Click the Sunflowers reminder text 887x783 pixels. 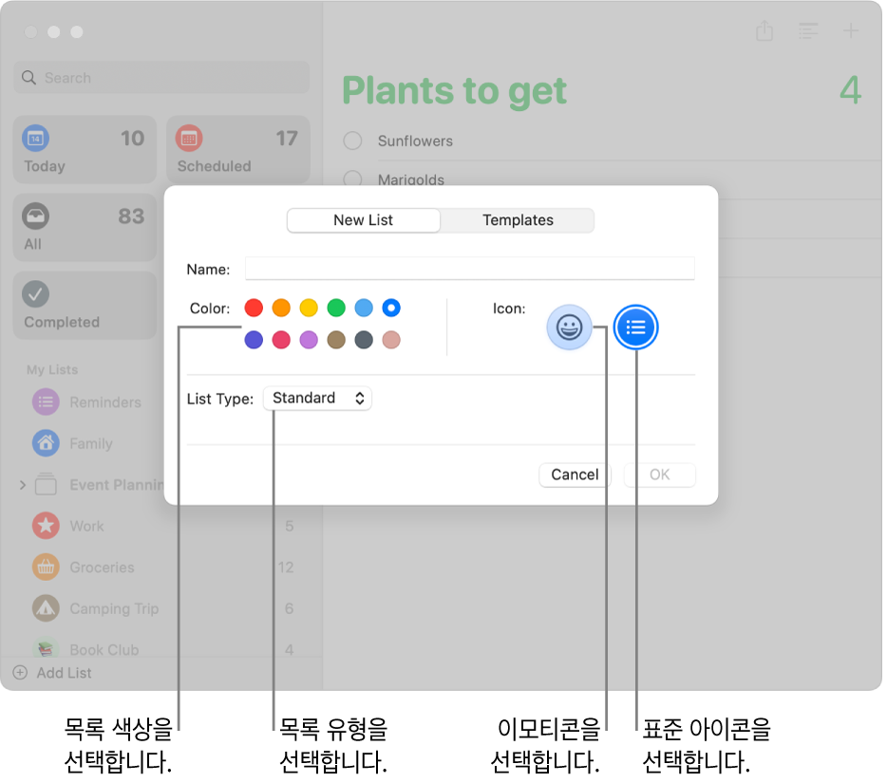[x=415, y=140]
